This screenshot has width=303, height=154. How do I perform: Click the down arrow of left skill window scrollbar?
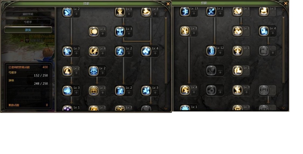[x=166, y=109]
